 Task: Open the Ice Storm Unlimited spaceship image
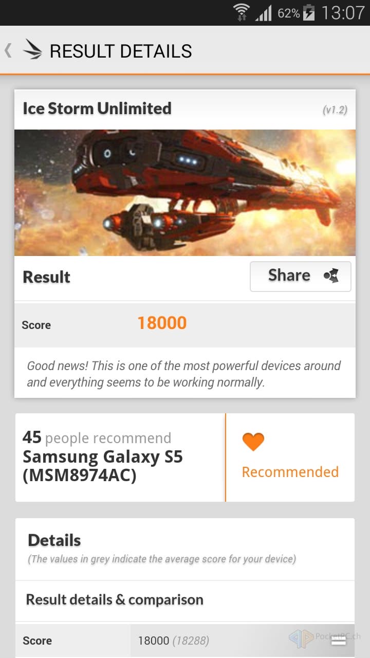pos(185,193)
